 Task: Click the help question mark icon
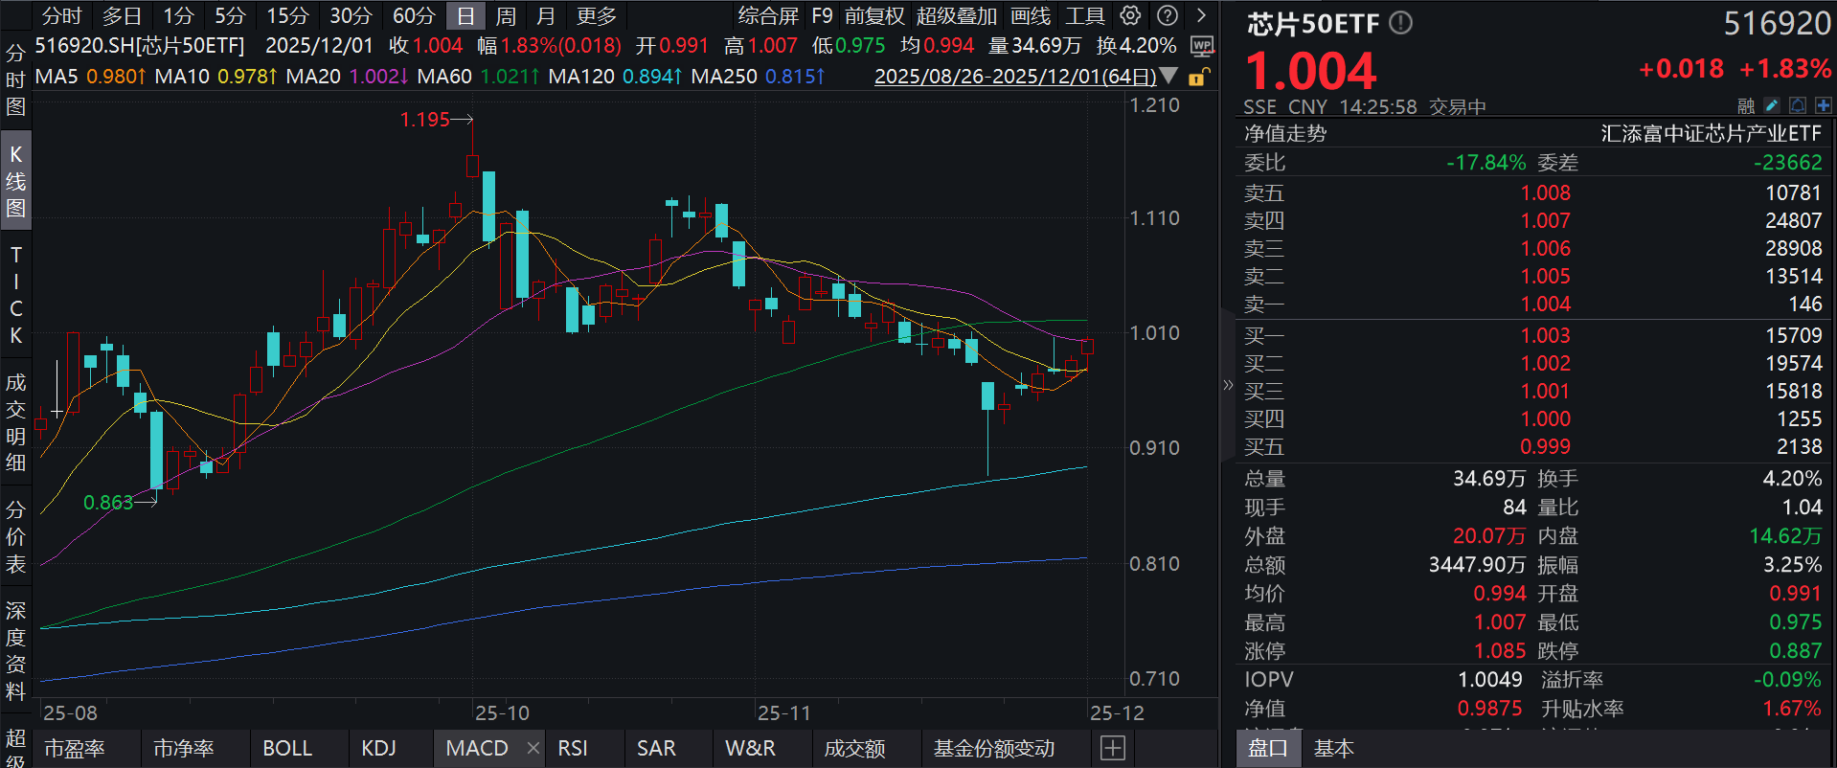[1167, 15]
